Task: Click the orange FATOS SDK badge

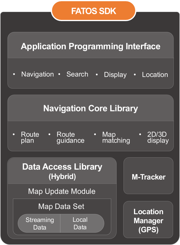Action: [93, 11]
